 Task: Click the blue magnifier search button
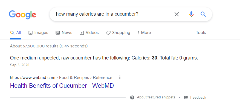203,14
